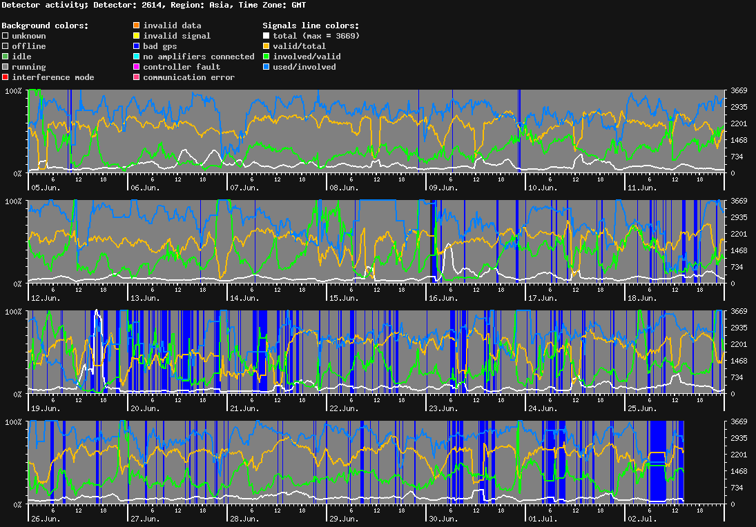Select the 22.Jun. date label

point(345,408)
